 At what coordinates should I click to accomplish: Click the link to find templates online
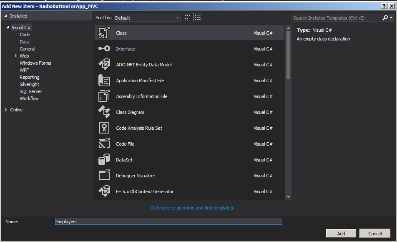click(192, 208)
